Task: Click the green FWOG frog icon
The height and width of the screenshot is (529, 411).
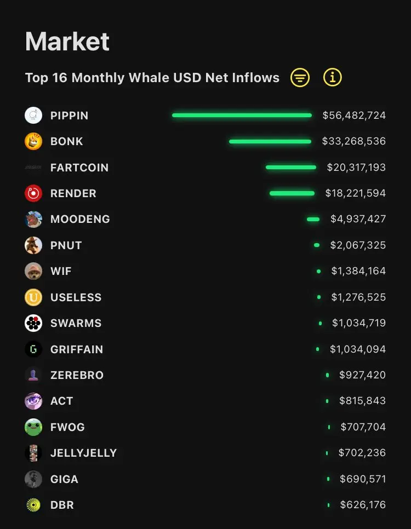Action: pyautogui.click(x=33, y=427)
